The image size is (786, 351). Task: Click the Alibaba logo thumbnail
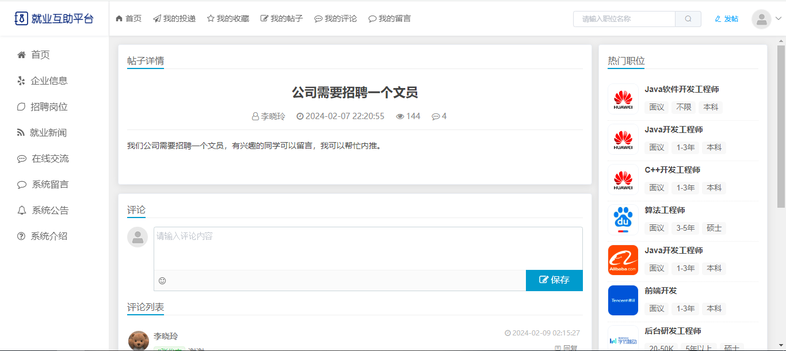[623, 260]
